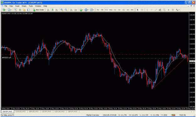Select the MN timeframe
The height and width of the screenshot is (117, 196).
coord(132,10)
